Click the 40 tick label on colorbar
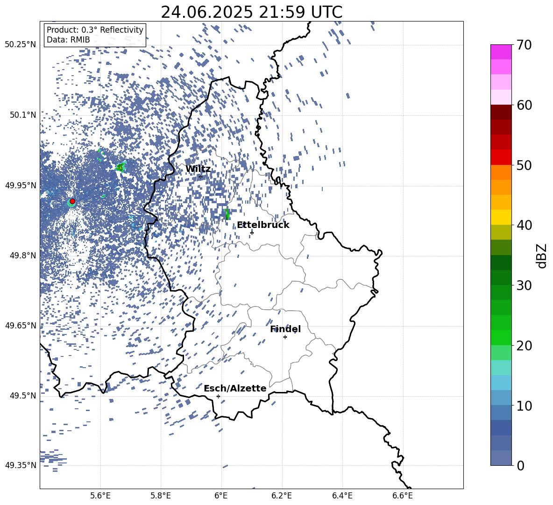Image resolution: width=553 pixels, height=505 pixels. (524, 225)
